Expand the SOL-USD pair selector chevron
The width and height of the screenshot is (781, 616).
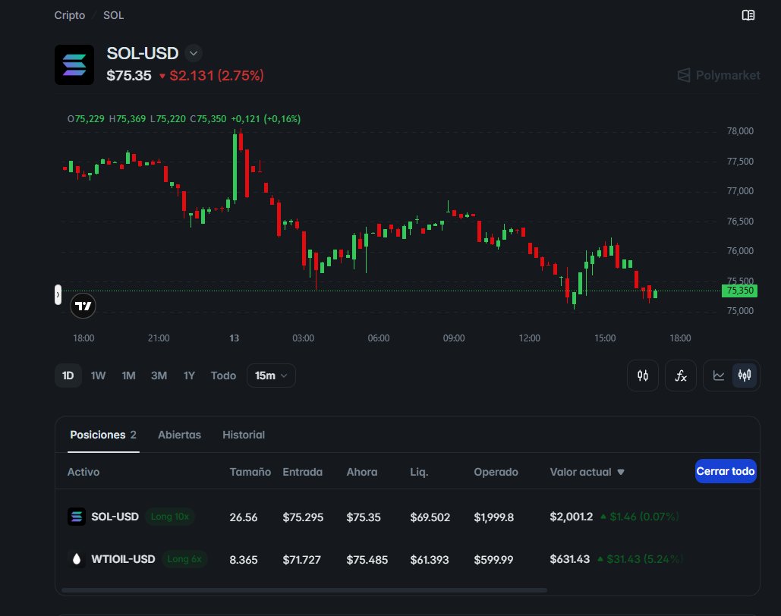(x=194, y=53)
